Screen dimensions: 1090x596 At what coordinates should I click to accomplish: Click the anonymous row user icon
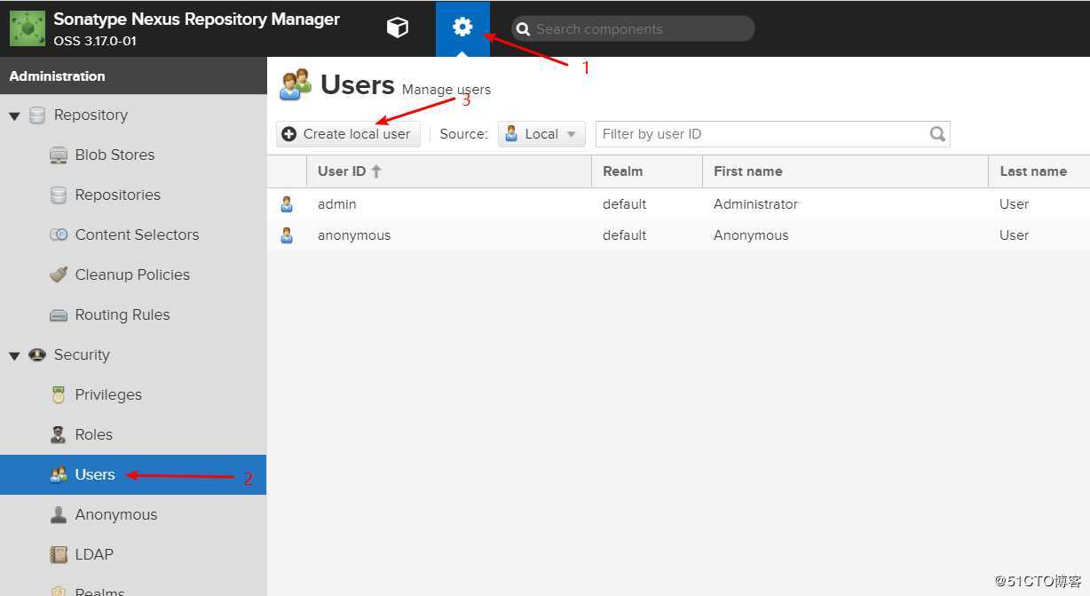click(x=287, y=235)
